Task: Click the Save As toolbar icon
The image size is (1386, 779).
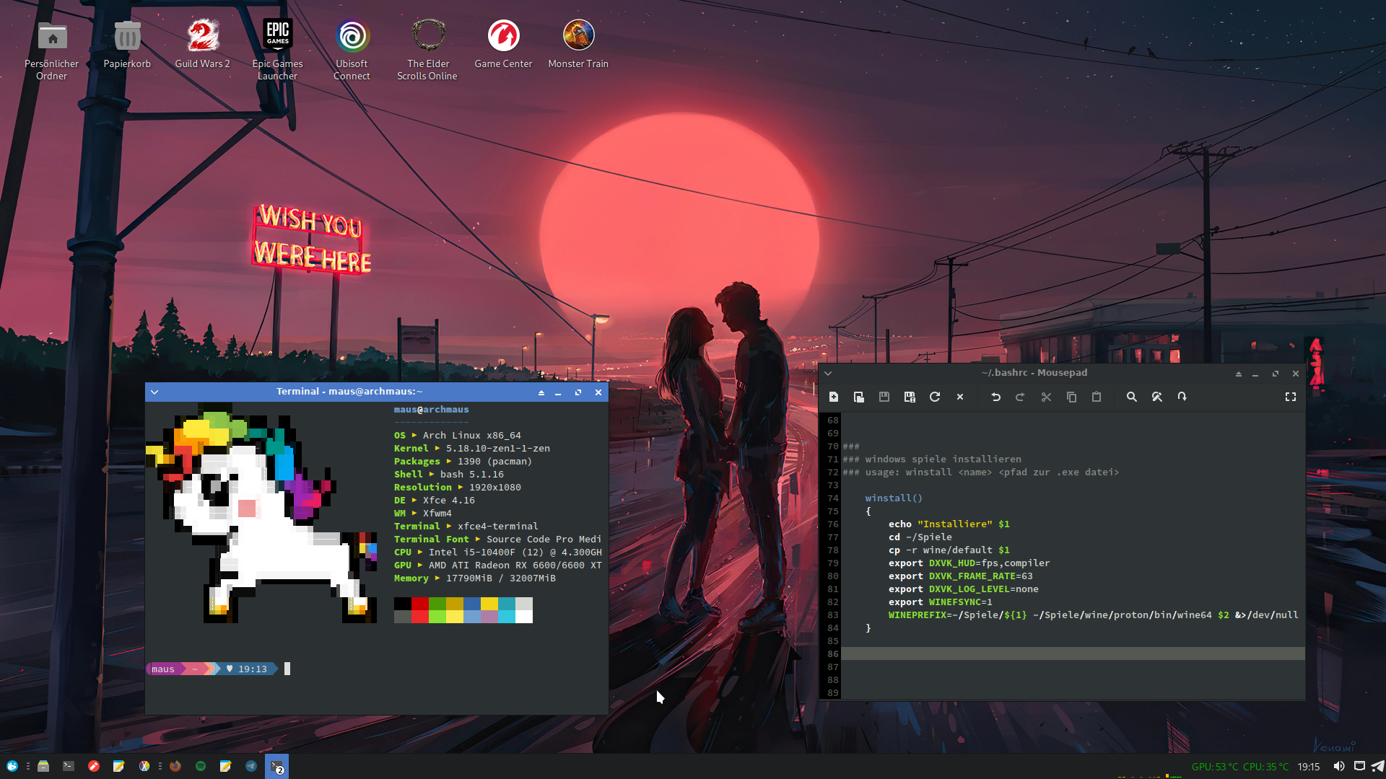Action: [910, 397]
